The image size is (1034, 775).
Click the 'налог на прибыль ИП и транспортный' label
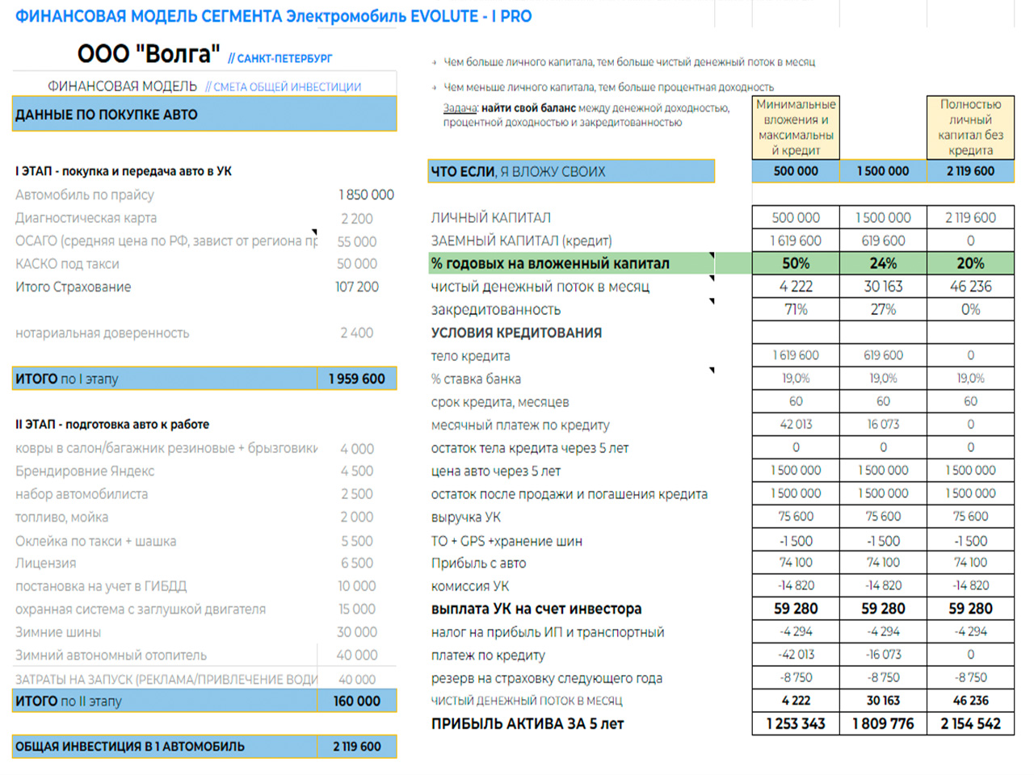click(x=548, y=632)
